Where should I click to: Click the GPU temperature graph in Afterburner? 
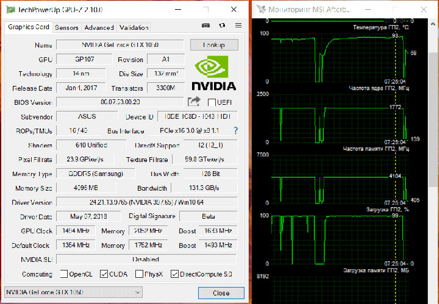pyautogui.click(x=339, y=58)
